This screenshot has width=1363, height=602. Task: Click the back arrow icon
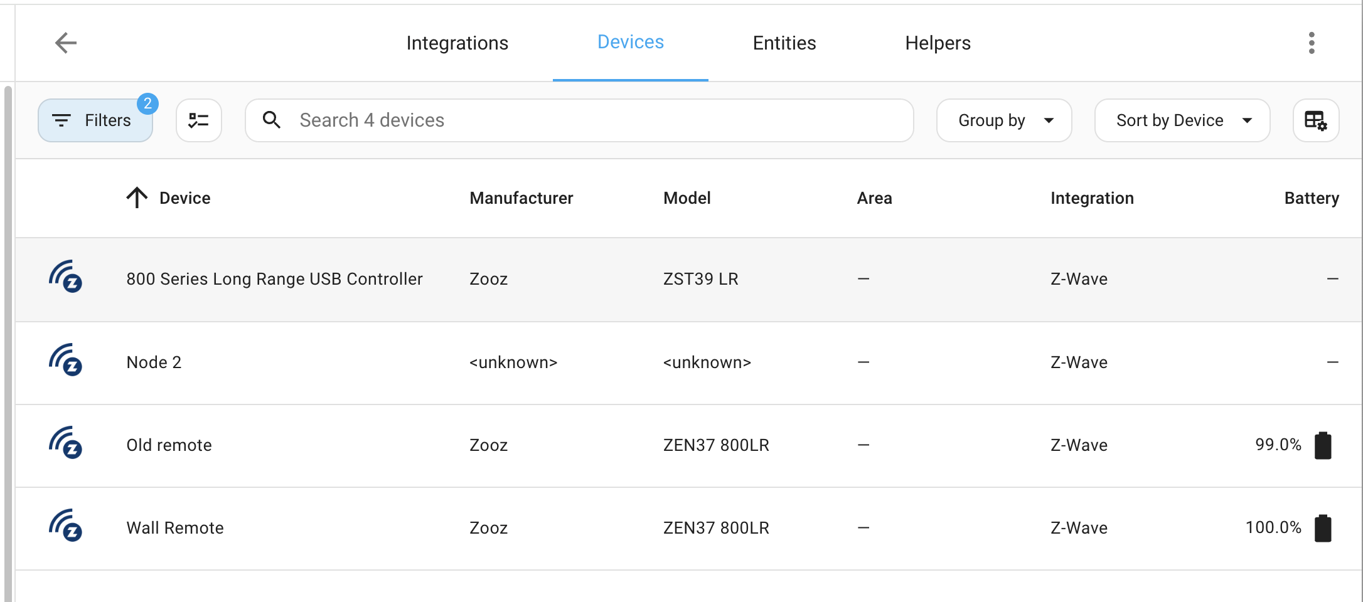click(x=66, y=43)
